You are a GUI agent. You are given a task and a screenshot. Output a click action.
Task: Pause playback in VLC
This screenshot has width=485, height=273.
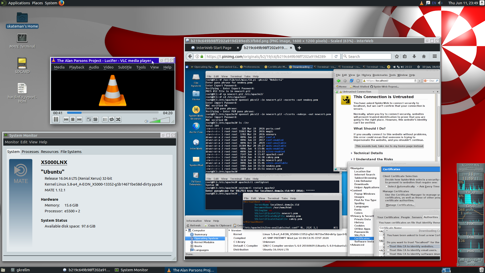point(56,119)
